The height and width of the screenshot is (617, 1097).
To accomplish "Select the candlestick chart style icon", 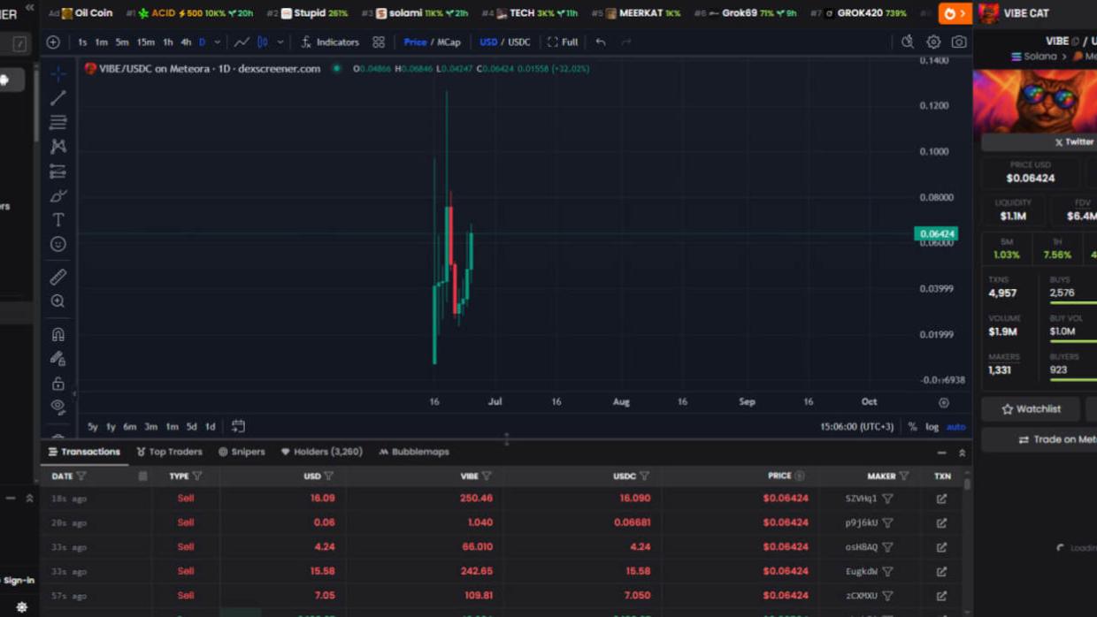I will tap(263, 42).
